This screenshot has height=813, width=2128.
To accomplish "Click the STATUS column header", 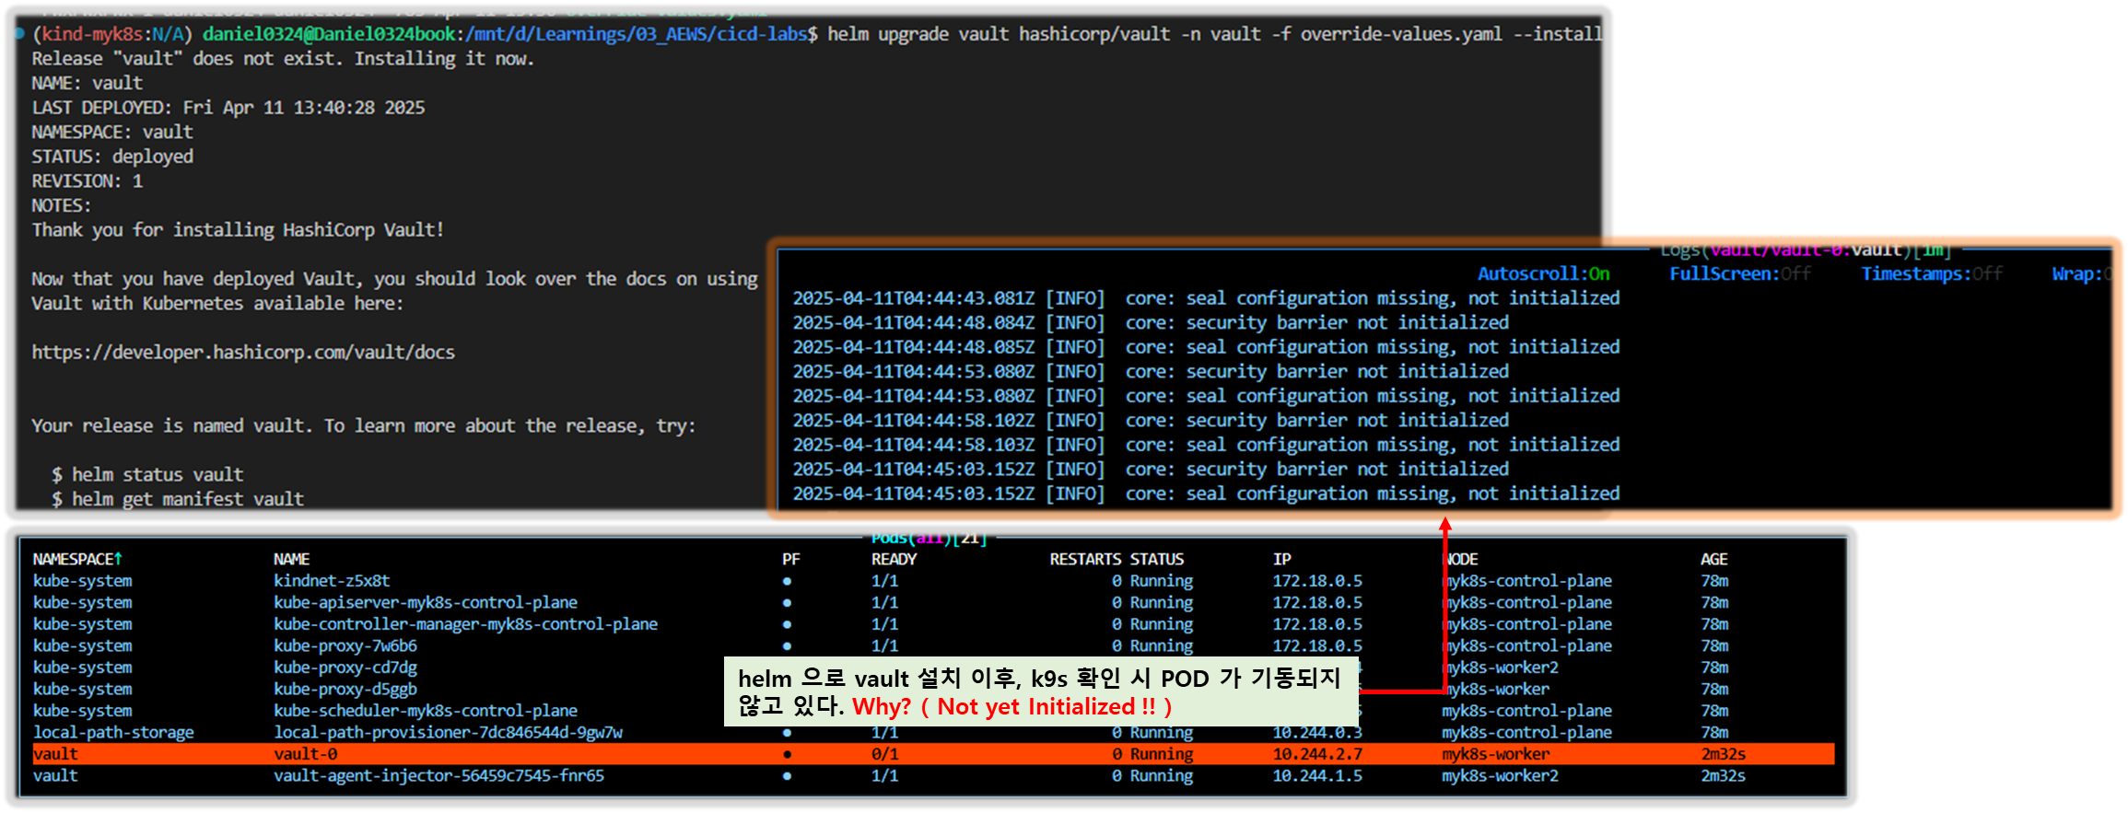I will [1157, 559].
